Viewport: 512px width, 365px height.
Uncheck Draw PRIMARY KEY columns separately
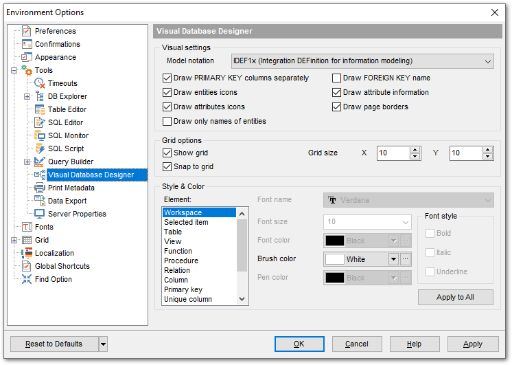167,78
